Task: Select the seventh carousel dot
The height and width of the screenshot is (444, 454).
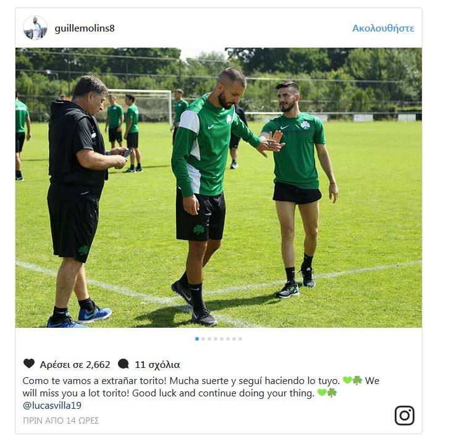Action: tap(234, 339)
